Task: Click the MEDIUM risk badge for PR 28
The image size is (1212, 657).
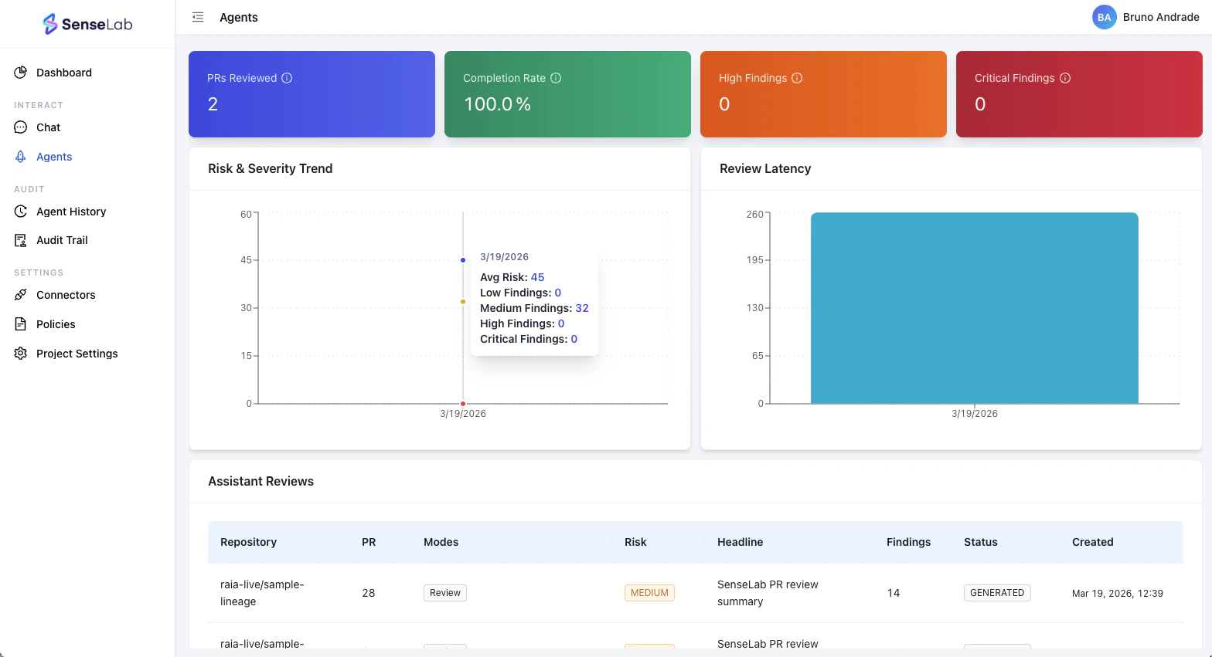Action: (649, 593)
